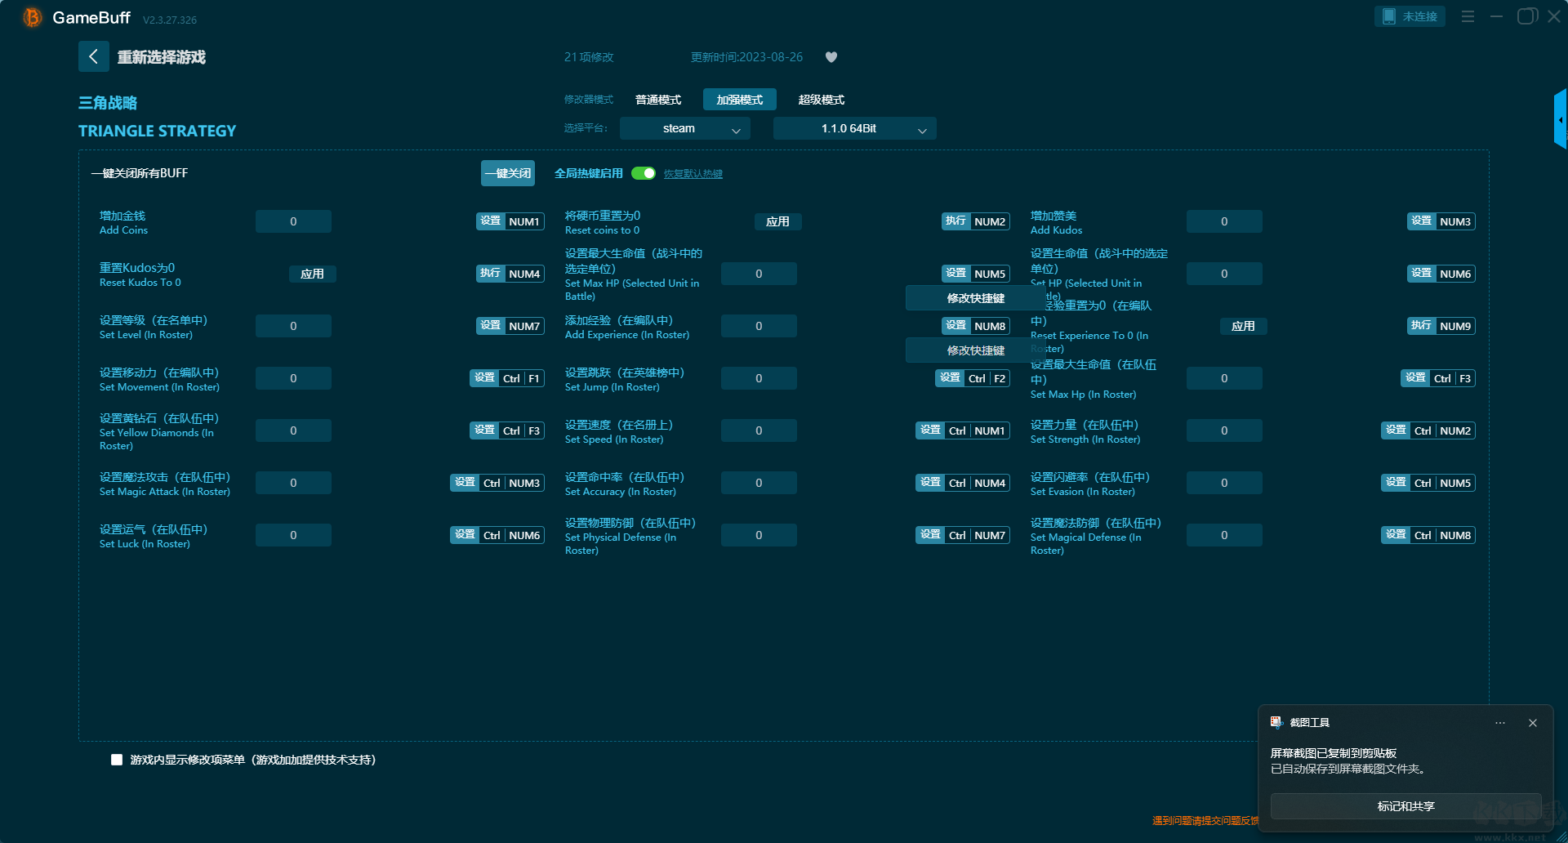Click the Set Level value field
The image size is (1568, 843).
[293, 326]
